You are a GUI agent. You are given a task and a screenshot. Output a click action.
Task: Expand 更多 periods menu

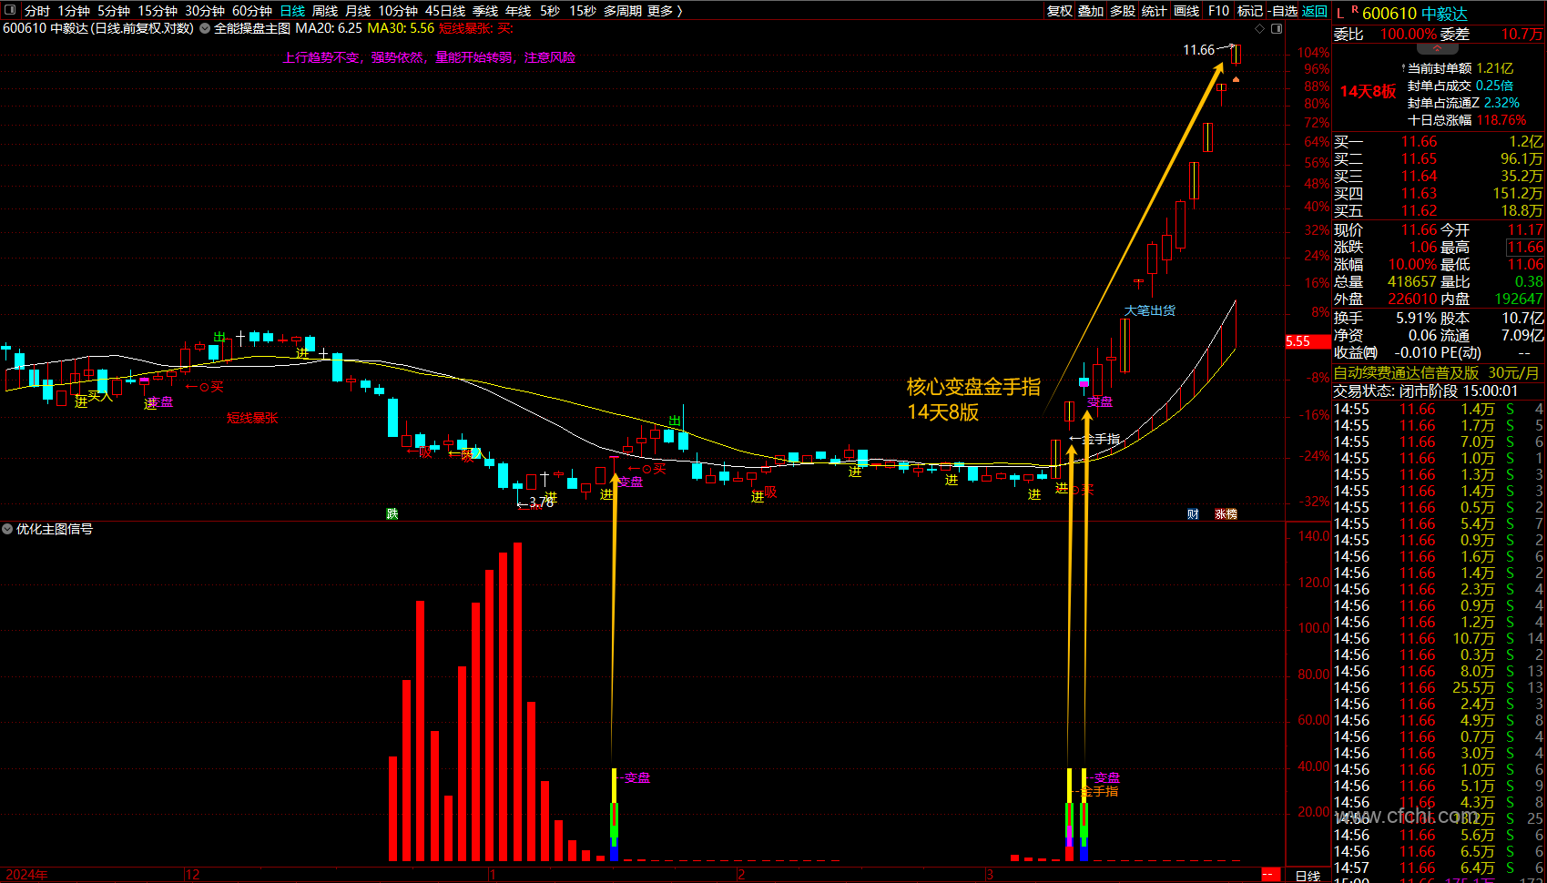[666, 11]
